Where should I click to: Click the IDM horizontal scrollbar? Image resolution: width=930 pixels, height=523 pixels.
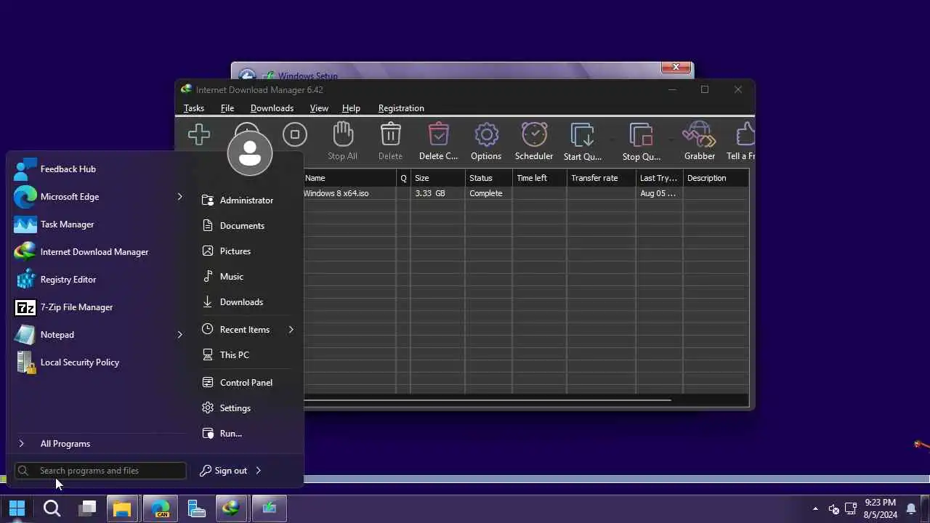pyautogui.click(x=487, y=400)
